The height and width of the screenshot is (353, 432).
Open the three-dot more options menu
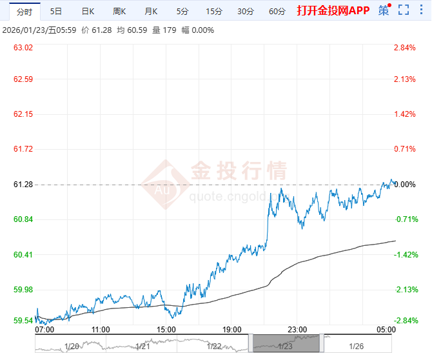click(x=421, y=10)
